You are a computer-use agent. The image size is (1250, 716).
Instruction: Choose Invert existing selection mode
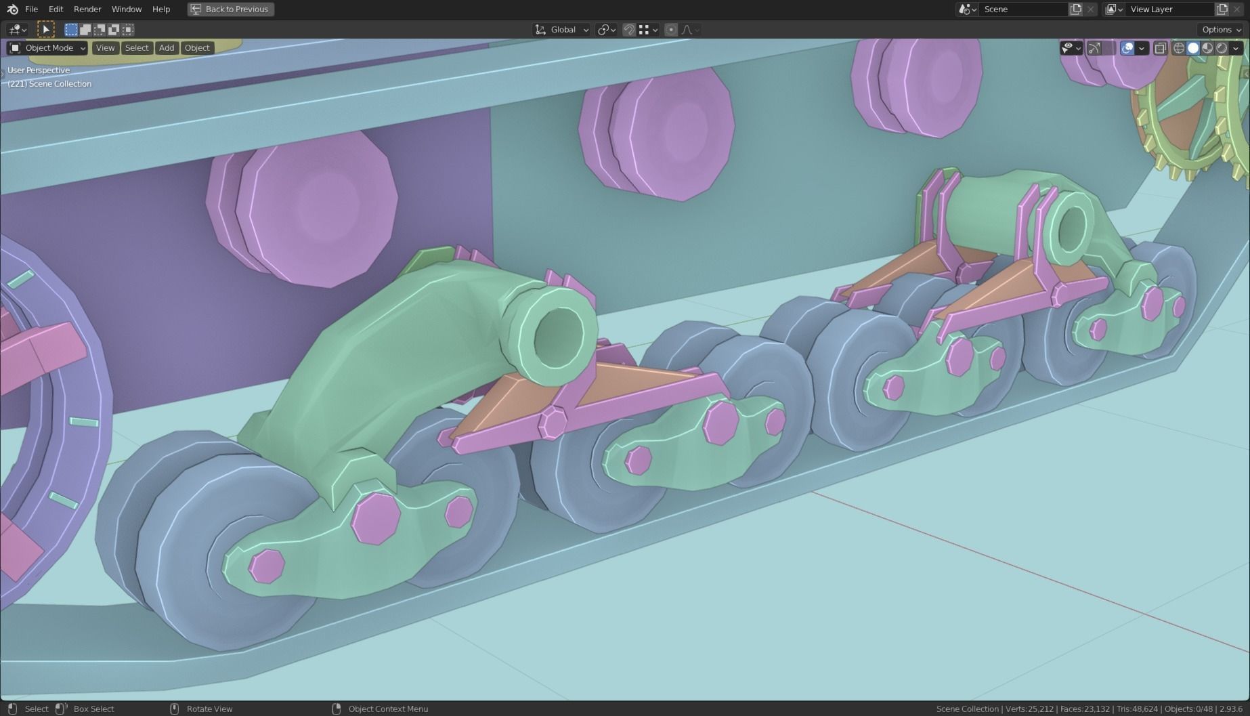[x=114, y=29]
